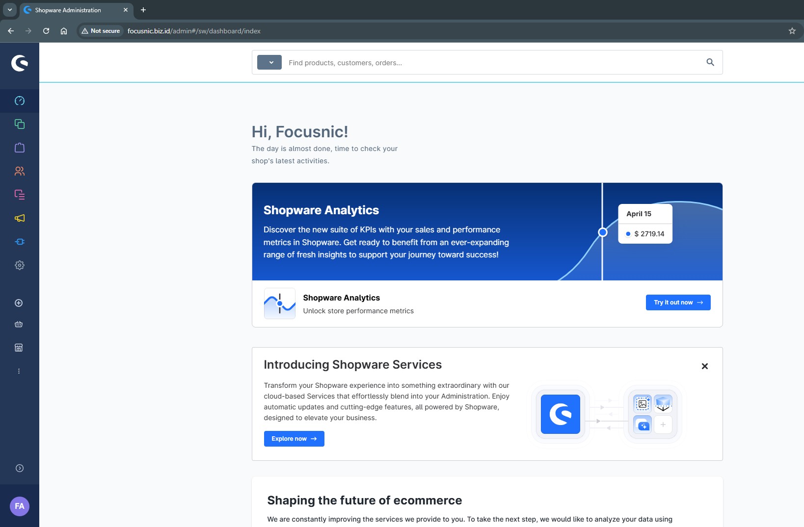Viewport: 804px width, 527px height.
Task: Open the Customers sidebar icon
Action: click(20, 171)
